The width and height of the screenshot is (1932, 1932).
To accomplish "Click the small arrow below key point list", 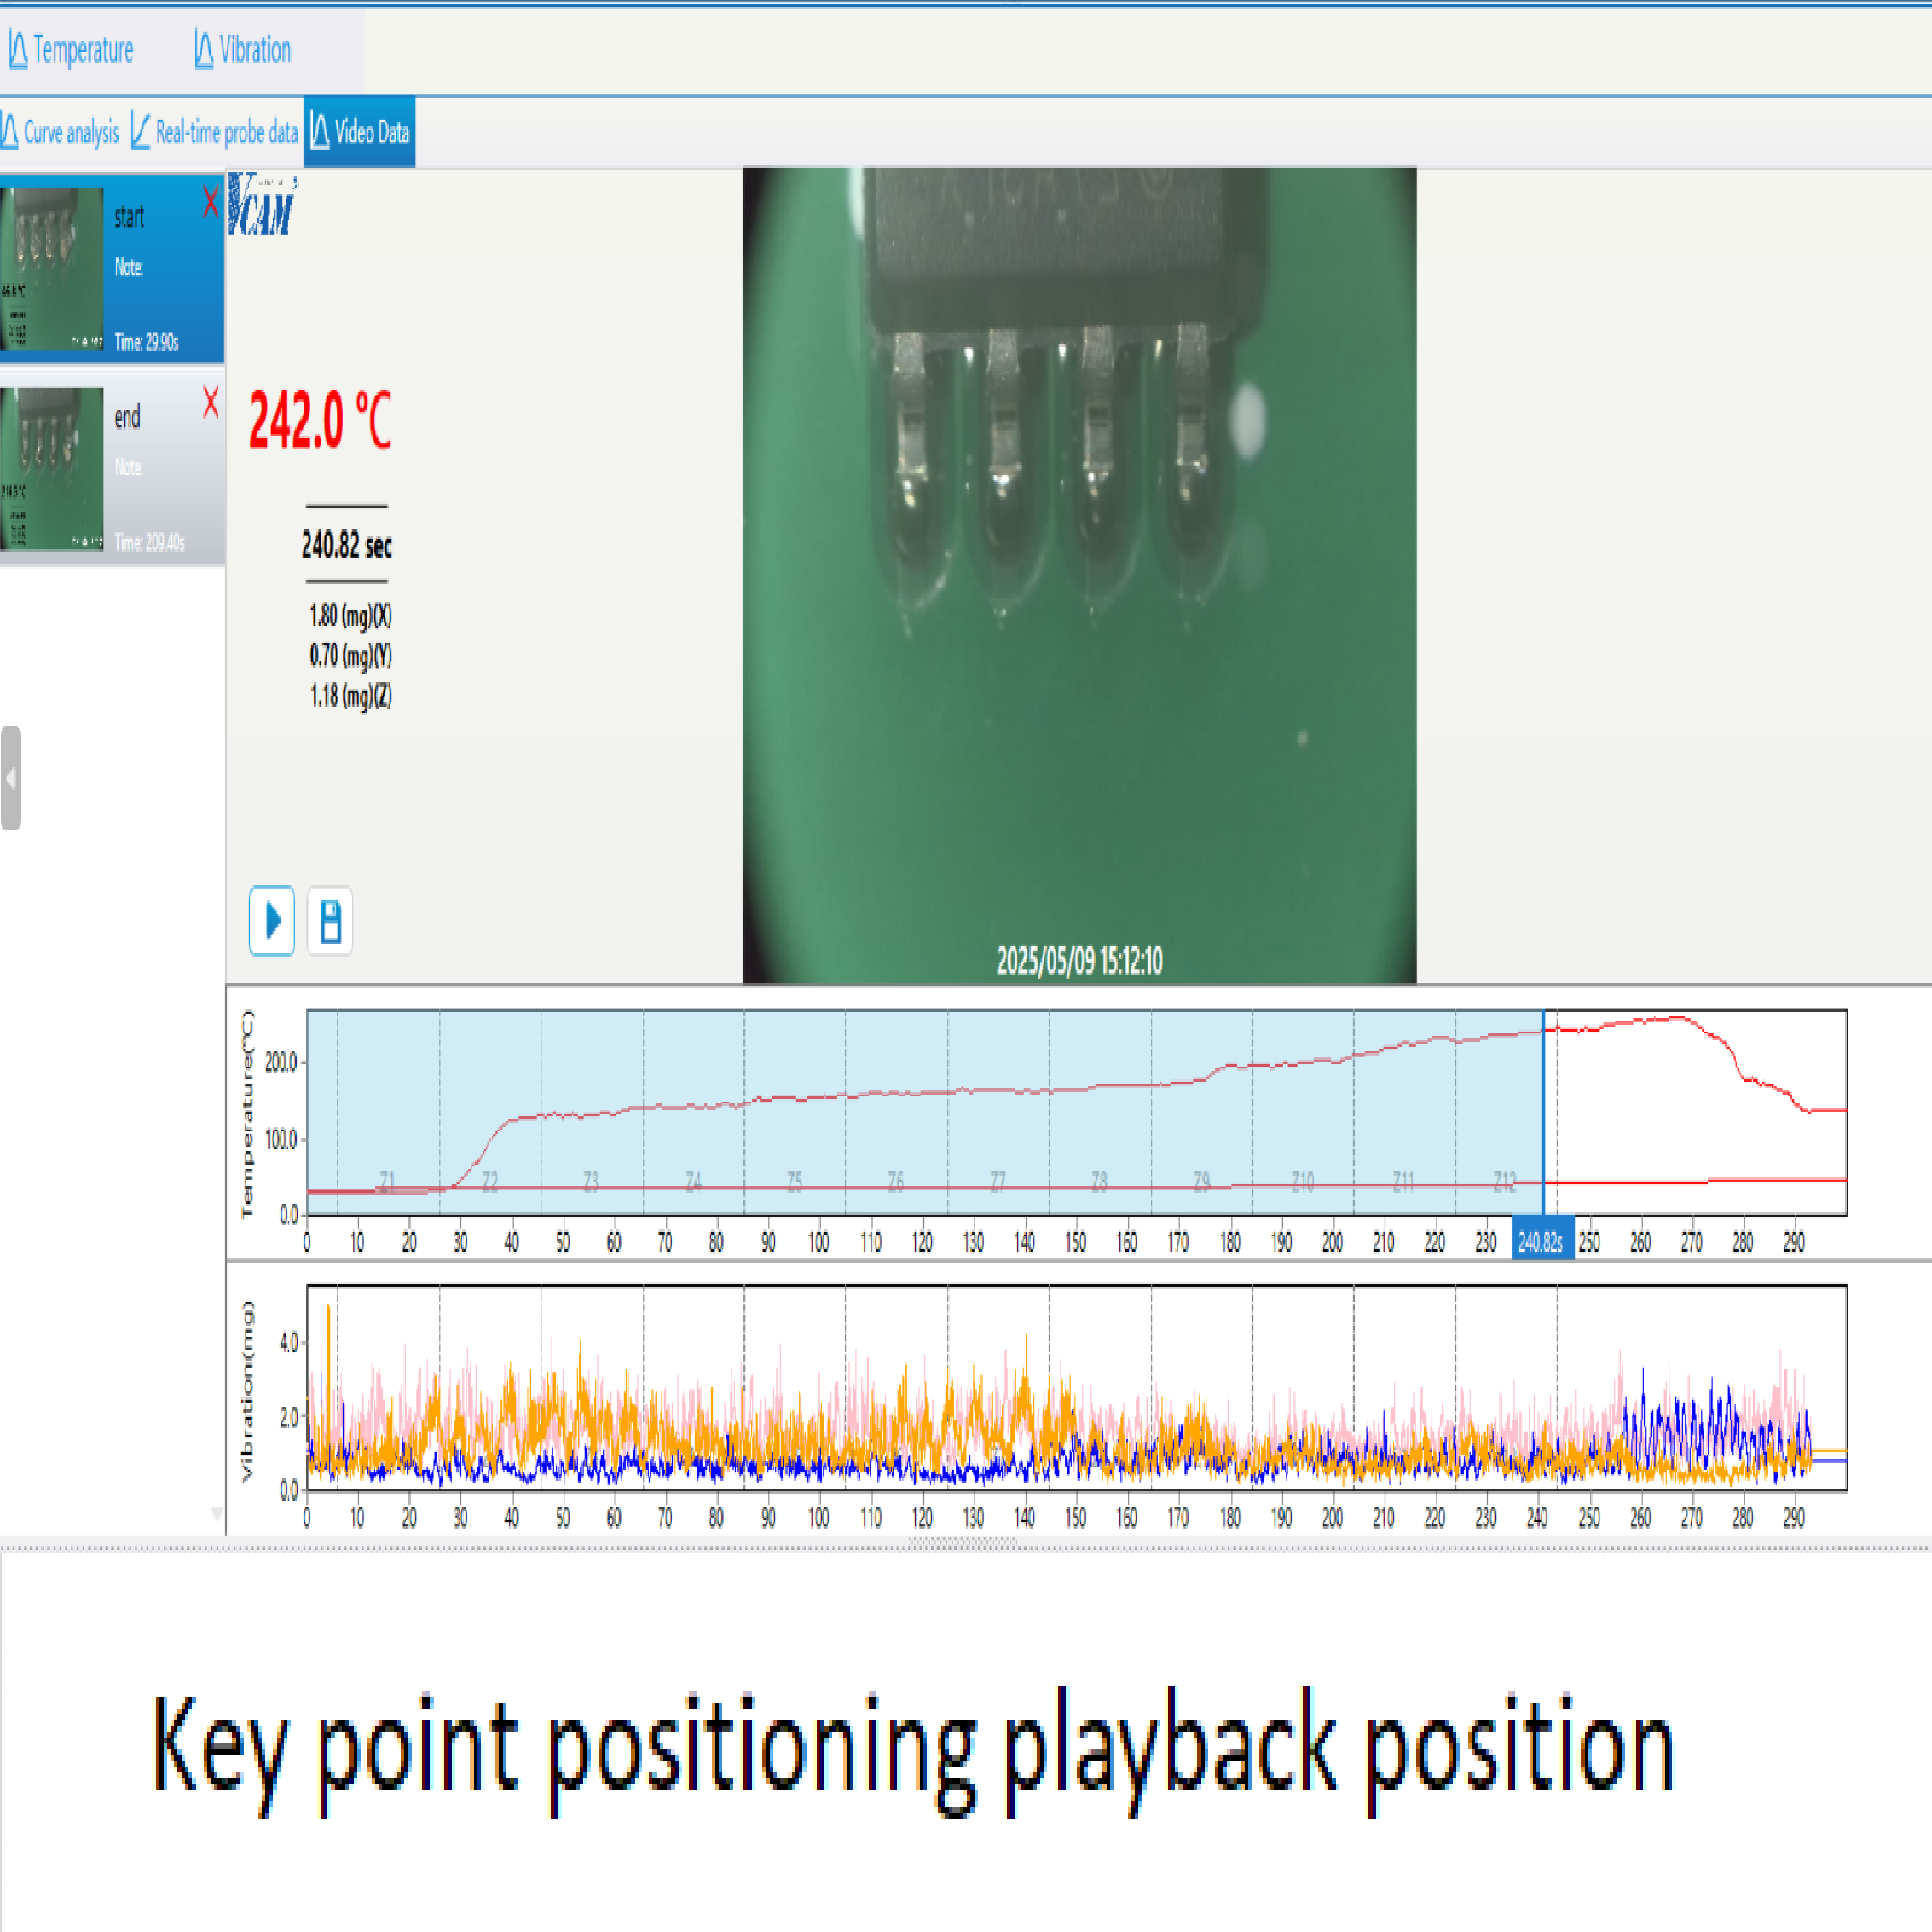I will [217, 1514].
